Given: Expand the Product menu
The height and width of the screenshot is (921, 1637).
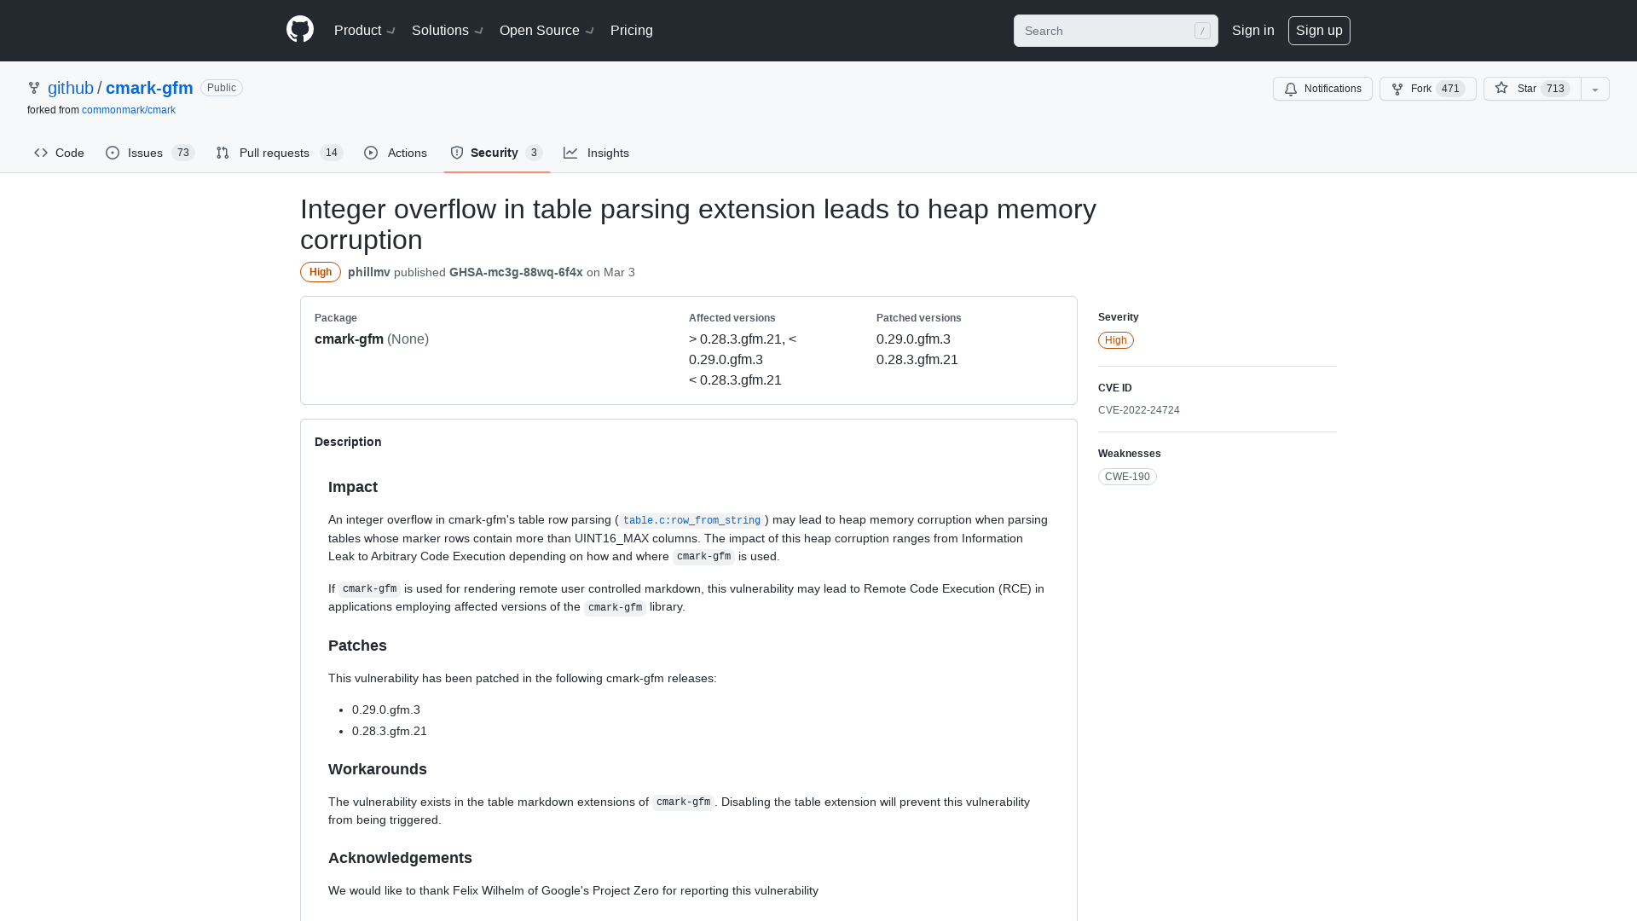Looking at the screenshot, I should tap(365, 31).
